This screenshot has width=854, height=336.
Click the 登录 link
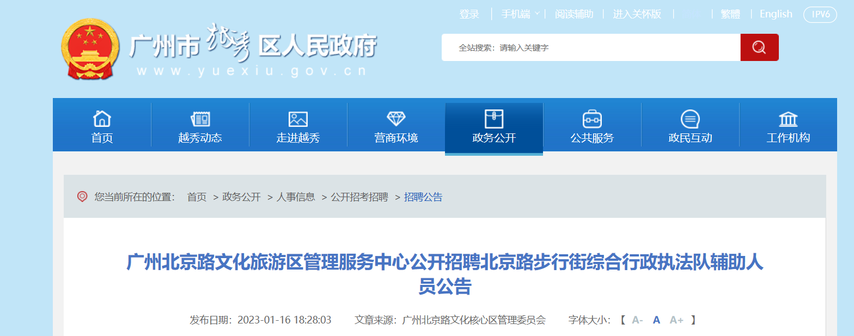(x=469, y=14)
